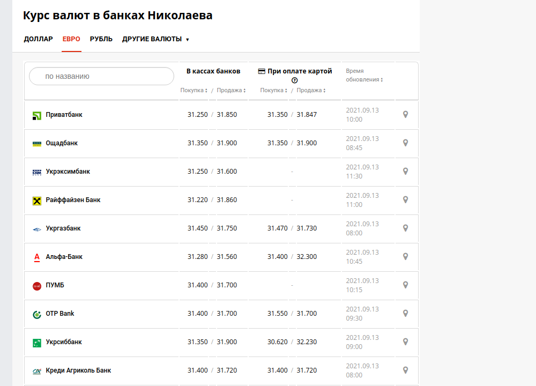
Task: Open the Укргазбанк link
Action: tap(63, 228)
